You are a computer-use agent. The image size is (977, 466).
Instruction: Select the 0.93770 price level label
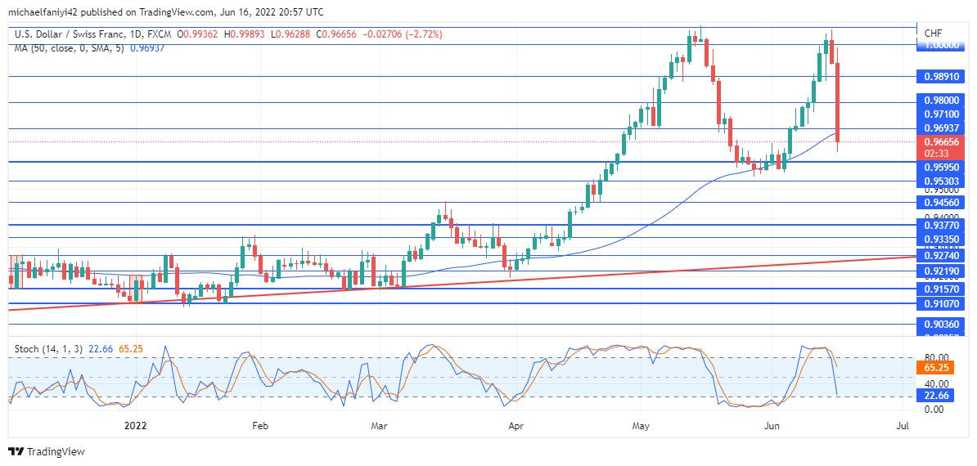pos(943,225)
